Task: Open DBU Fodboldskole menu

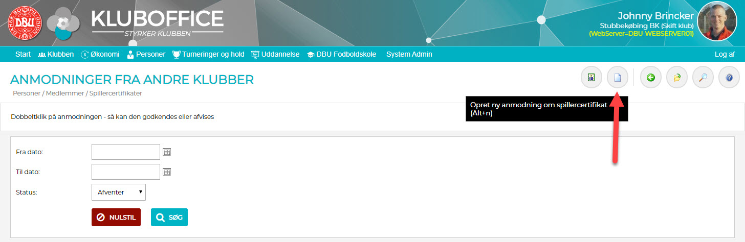Action: (x=341, y=54)
